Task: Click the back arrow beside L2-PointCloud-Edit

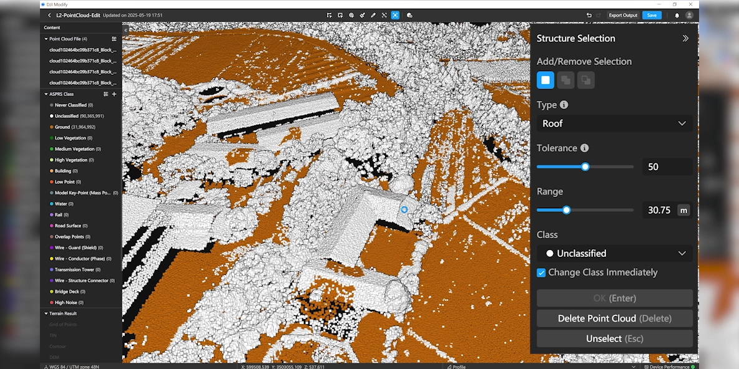Action: click(49, 15)
